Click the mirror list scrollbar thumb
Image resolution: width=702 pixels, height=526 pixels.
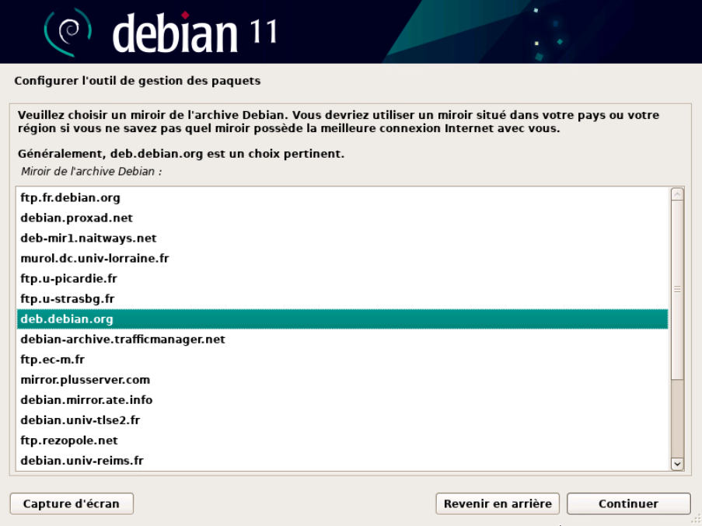point(676,289)
